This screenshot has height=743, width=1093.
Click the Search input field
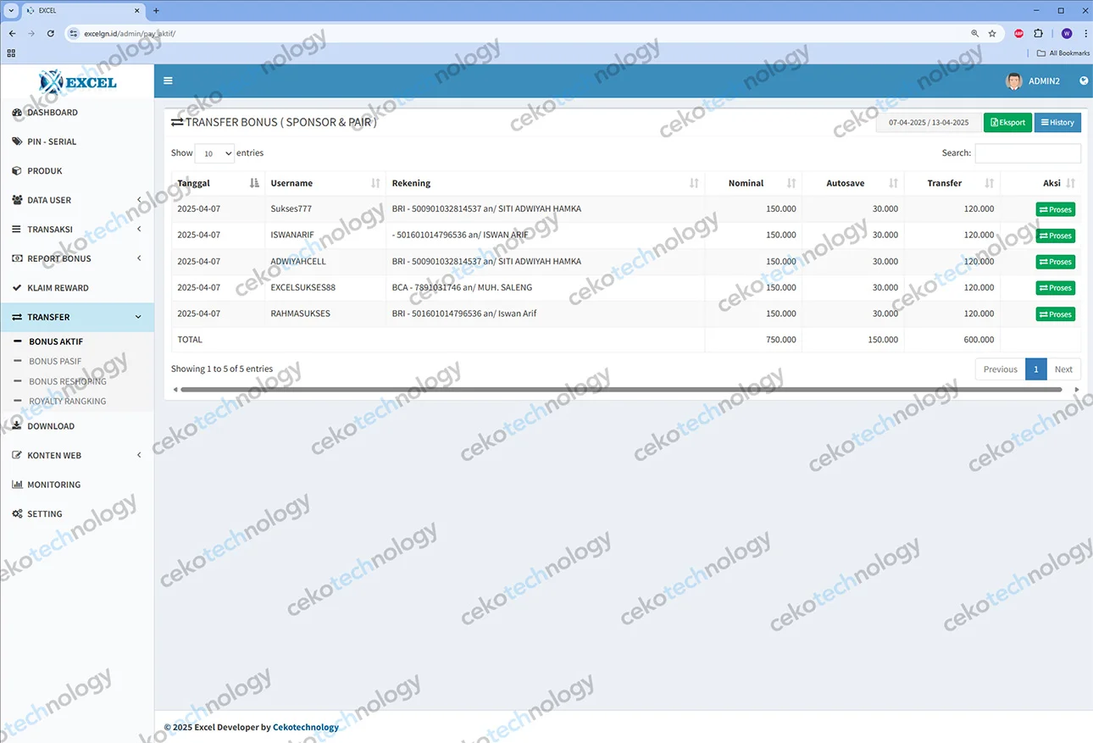[x=1027, y=153]
